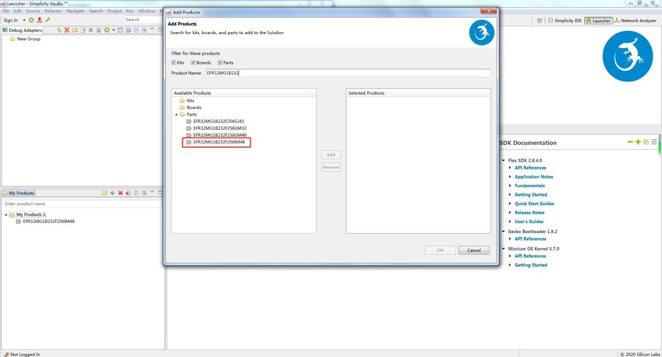Click the green gear settings icon near Sign In

[31, 20]
